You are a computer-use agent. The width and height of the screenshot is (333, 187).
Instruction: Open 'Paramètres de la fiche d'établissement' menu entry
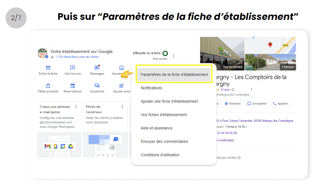[x=174, y=74]
